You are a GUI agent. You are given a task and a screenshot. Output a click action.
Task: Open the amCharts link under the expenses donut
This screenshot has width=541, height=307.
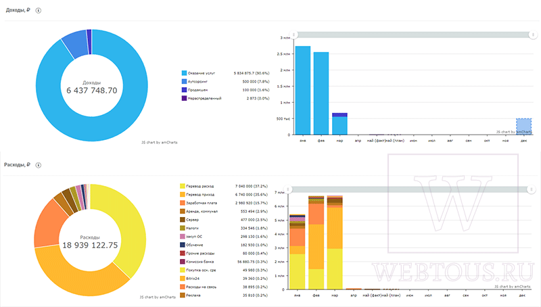158,297
